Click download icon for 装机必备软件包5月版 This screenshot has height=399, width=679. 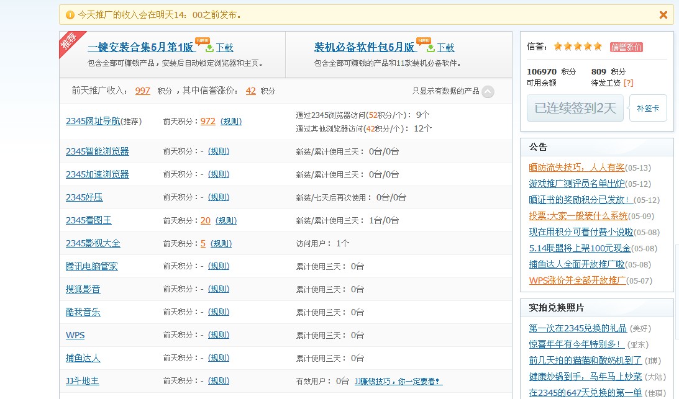pyautogui.click(x=431, y=48)
